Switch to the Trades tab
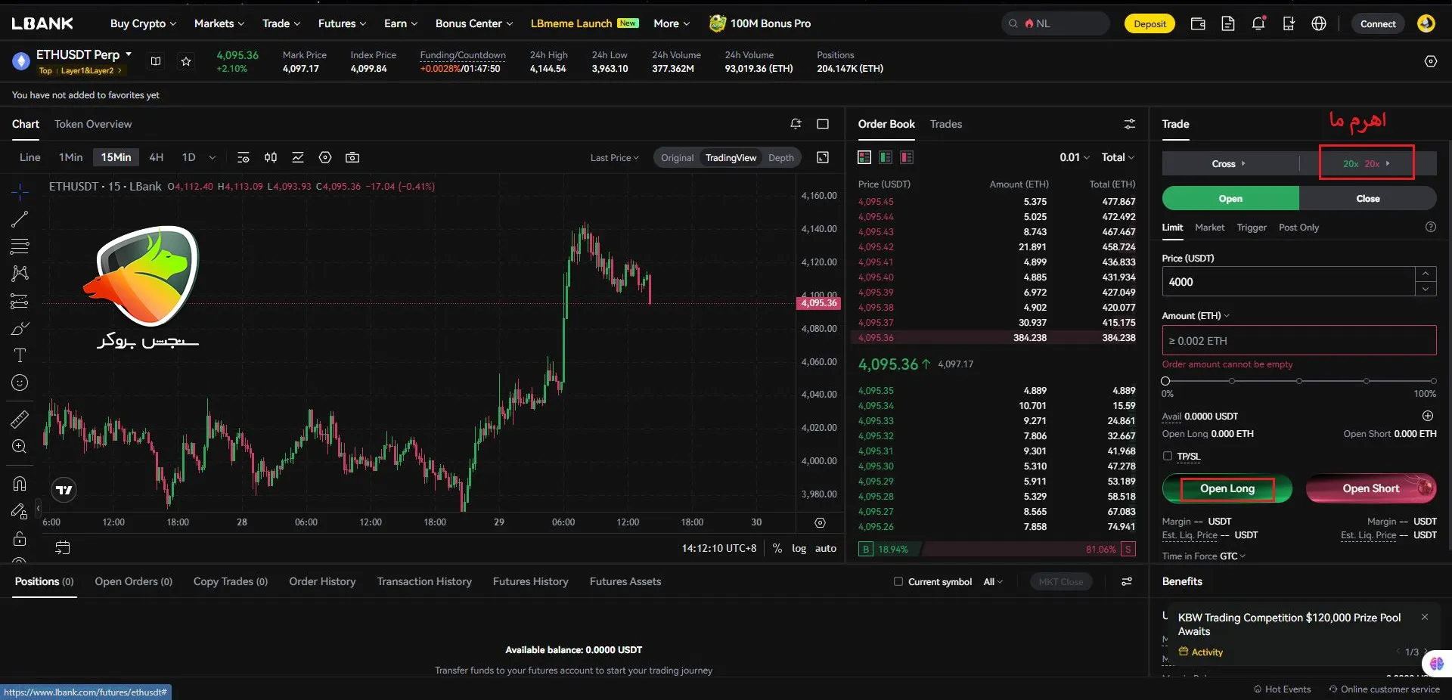Viewport: 1452px width, 700px height. [945, 124]
